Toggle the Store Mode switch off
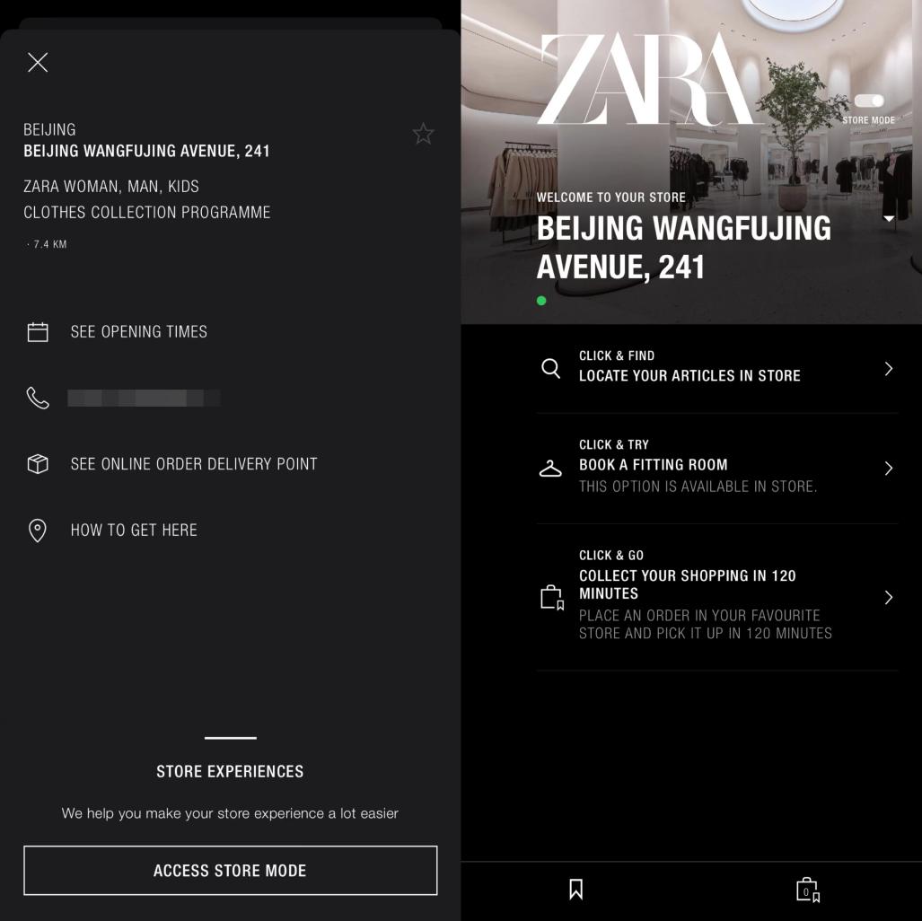 868,101
